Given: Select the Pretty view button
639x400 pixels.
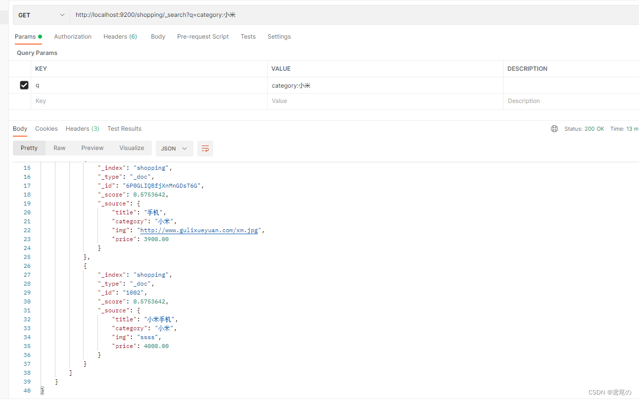Looking at the screenshot, I should pos(29,148).
